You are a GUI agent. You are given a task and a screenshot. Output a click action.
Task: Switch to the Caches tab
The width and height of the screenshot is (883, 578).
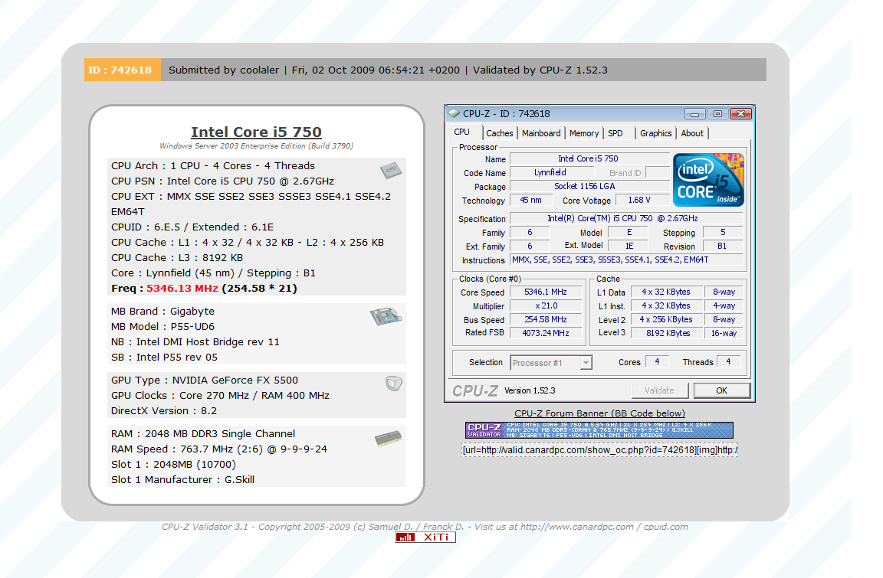click(x=500, y=133)
